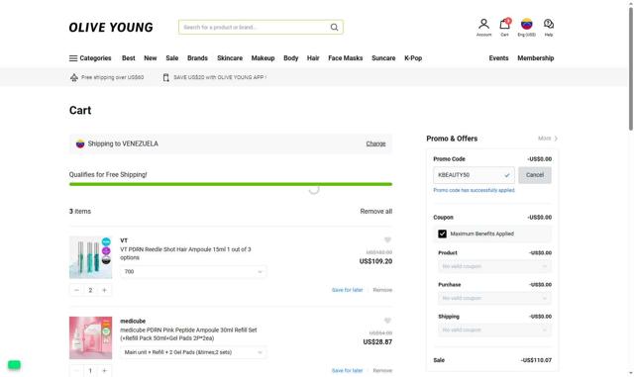
Task: Open the VT option dropdown showing 700
Action: point(193,271)
